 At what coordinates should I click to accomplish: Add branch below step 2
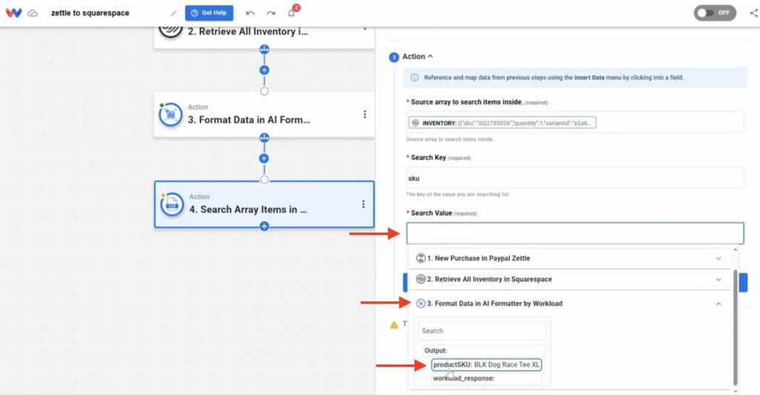[264, 49]
